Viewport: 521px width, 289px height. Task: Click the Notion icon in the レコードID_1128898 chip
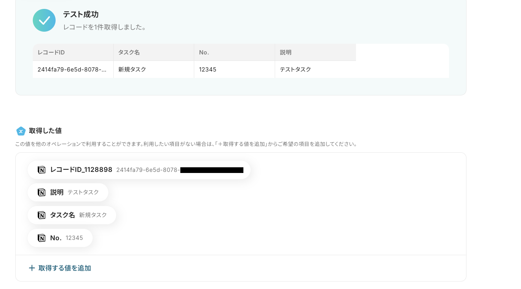[x=41, y=170]
